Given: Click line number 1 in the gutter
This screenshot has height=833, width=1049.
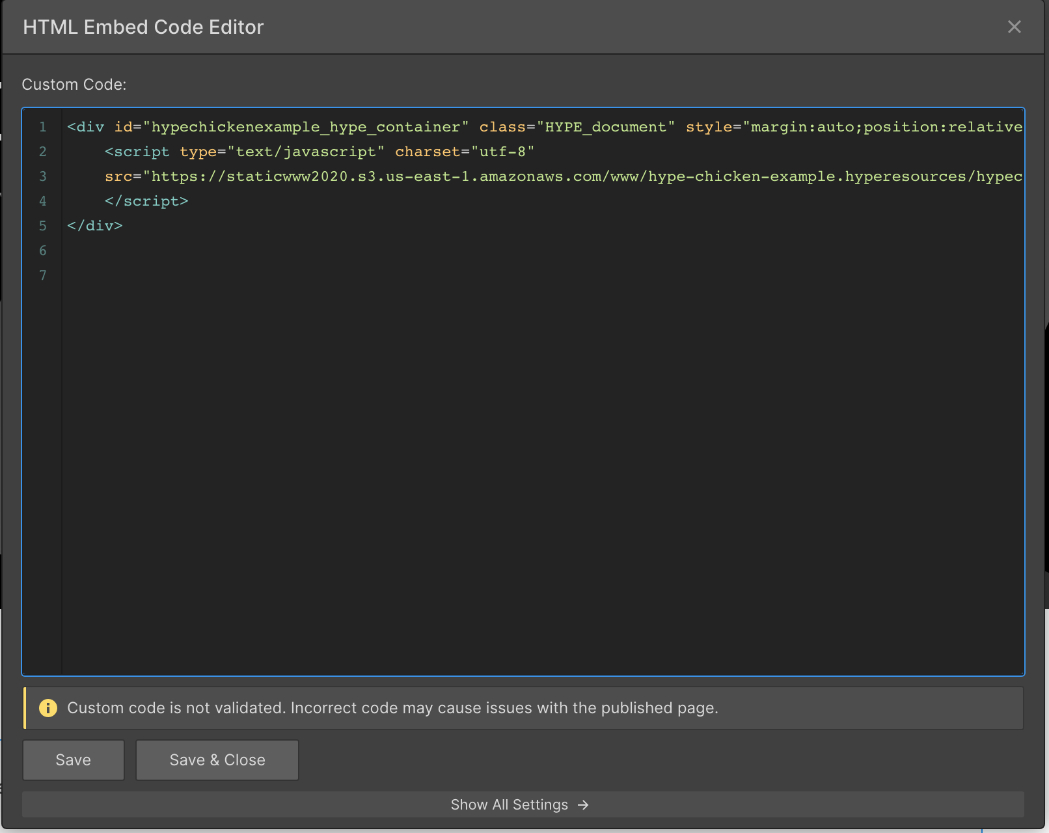Looking at the screenshot, I should tap(43, 127).
